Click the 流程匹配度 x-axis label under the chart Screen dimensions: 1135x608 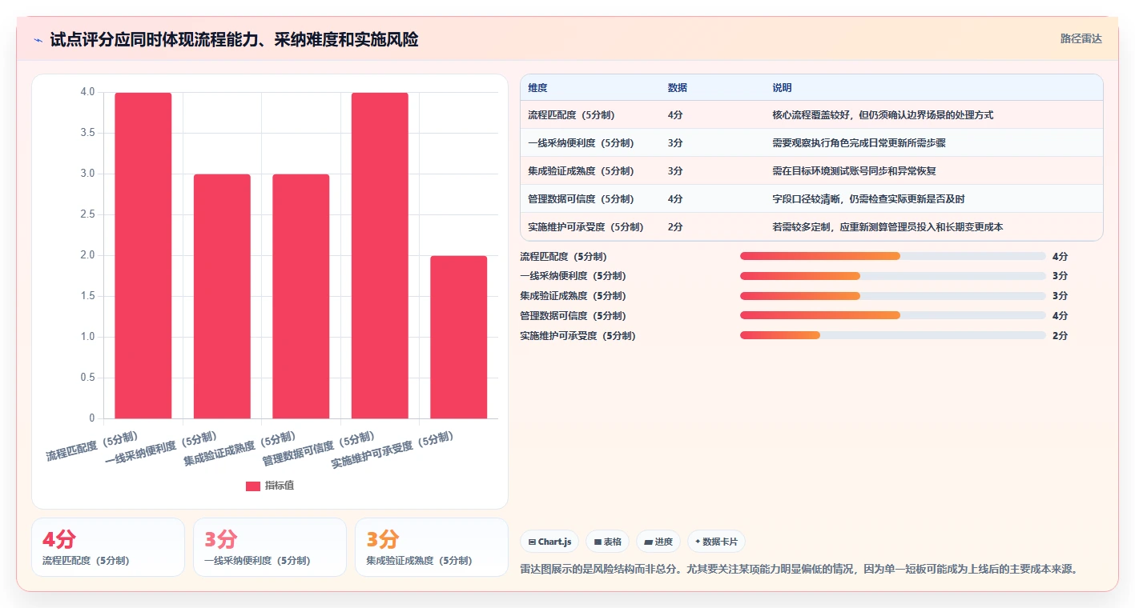click(x=92, y=446)
